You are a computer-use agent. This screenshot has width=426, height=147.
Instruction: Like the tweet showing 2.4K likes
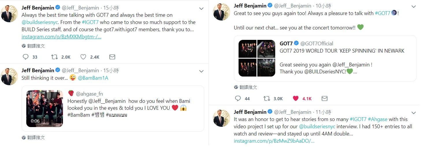point(83,57)
